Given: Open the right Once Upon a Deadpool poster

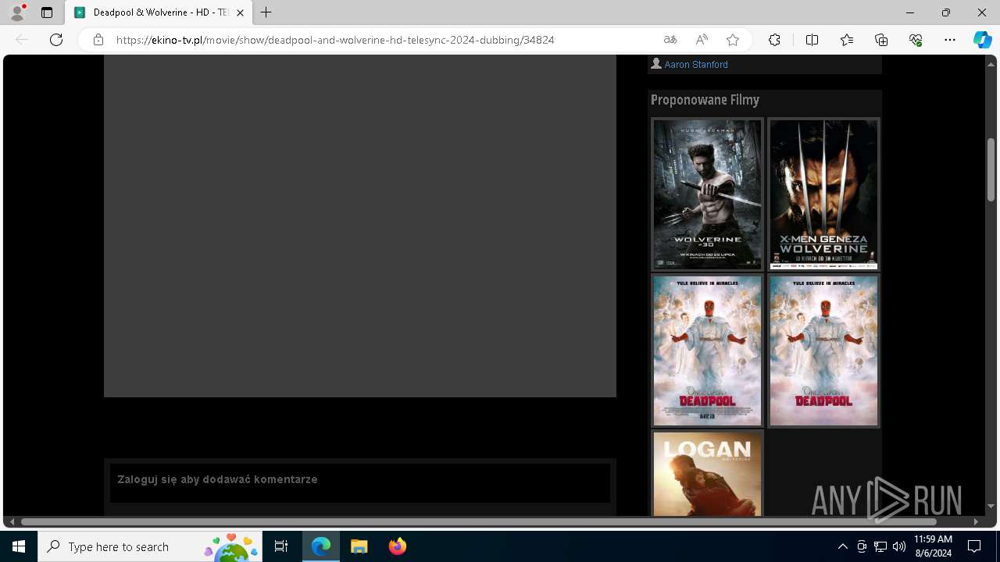Looking at the screenshot, I should pos(823,350).
